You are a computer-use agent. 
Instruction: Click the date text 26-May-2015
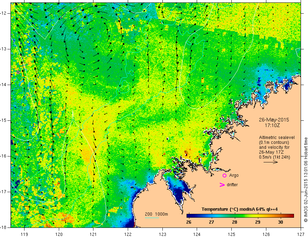click(x=274, y=120)
